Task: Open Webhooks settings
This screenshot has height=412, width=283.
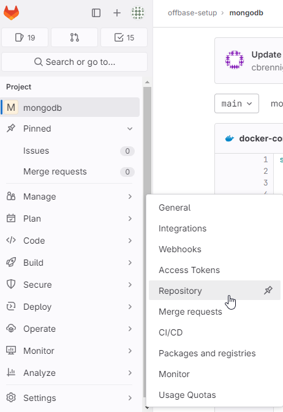Action: 214,249
